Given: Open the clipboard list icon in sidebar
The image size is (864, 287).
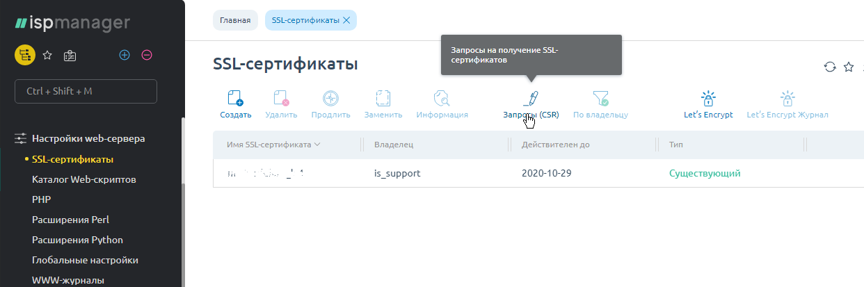Looking at the screenshot, I should [x=70, y=55].
